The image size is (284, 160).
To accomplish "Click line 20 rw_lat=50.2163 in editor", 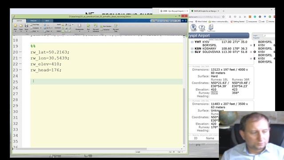I will point(50,52).
